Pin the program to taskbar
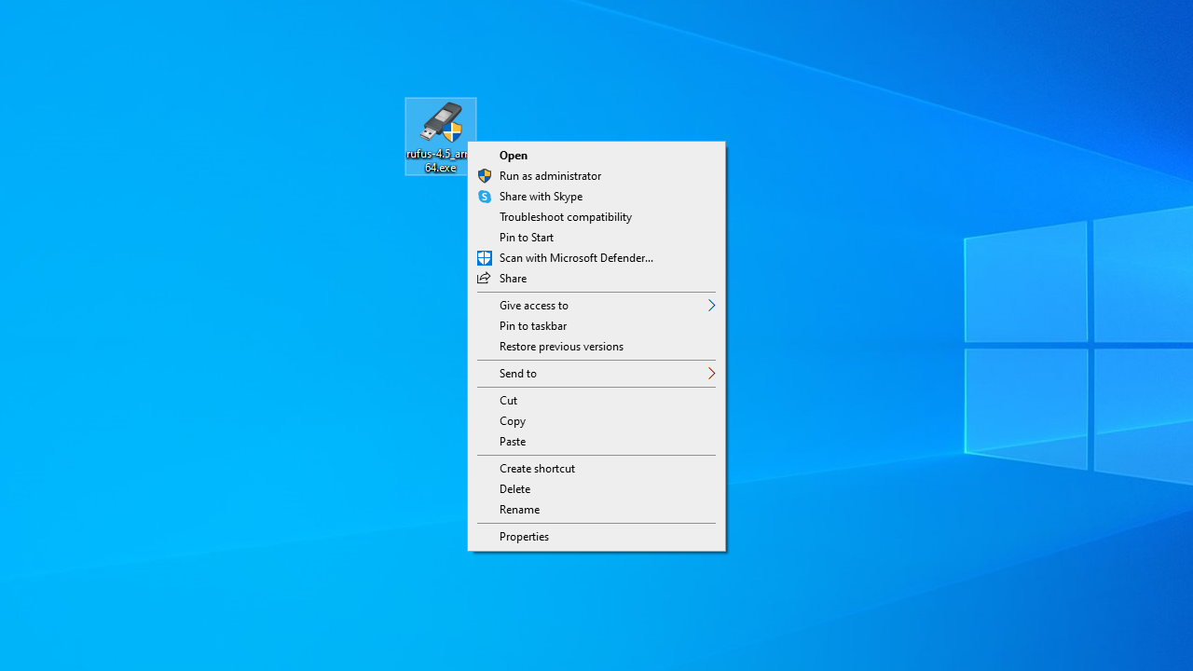 533,326
